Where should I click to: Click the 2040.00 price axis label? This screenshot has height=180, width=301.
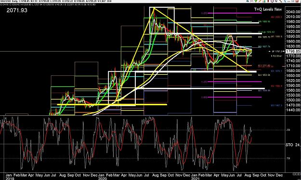point(293,12)
